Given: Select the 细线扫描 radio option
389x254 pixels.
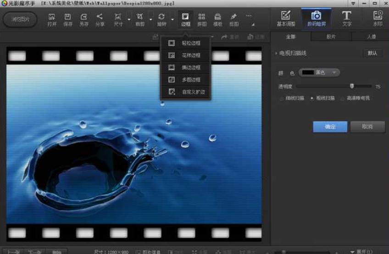Looking at the screenshot, I should coord(281,98).
